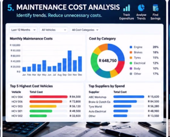This screenshot has height=137, width=170.
Task: Select the Other legend color dot
Action: (131, 74)
